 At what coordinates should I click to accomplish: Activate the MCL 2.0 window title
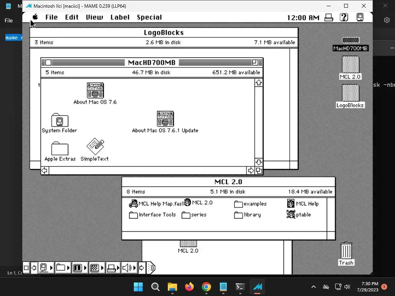(228, 182)
